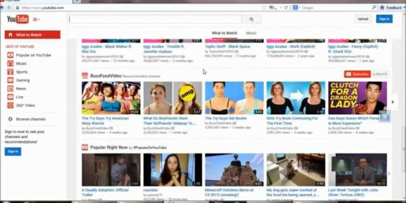
Task: Open the Sports sidebar link
Action: pyautogui.click(x=22, y=72)
